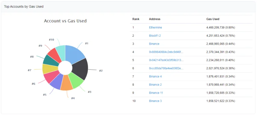Click rank number 9 in Binance 11 row
The width and height of the screenshot is (257, 115).
coord(133,93)
